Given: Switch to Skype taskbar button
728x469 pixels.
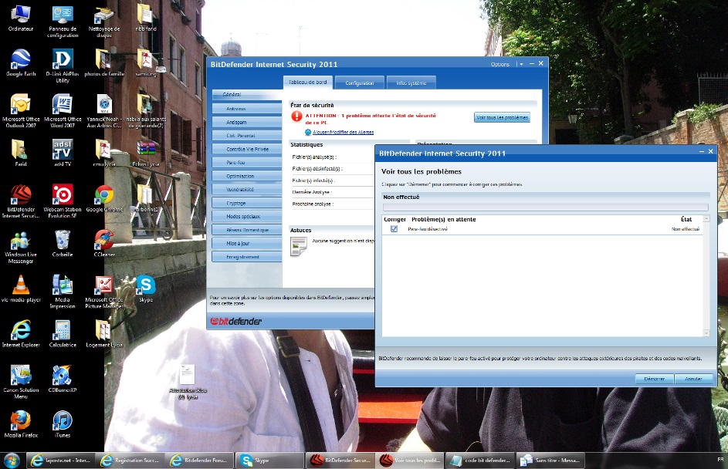Looking at the screenshot, I should pos(269,461).
